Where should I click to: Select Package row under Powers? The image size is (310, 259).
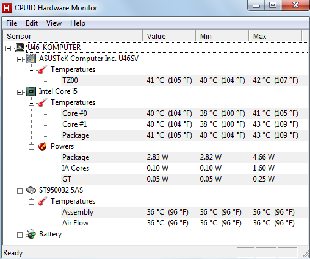(x=184, y=157)
